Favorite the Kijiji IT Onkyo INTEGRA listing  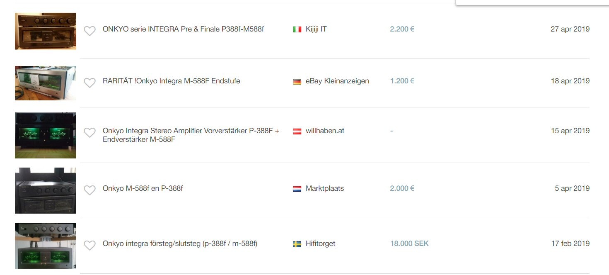pyautogui.click(x=89, y=31)
